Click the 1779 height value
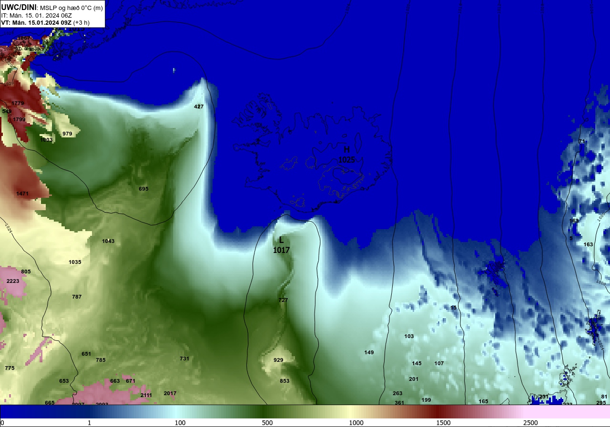 [18, 103]
